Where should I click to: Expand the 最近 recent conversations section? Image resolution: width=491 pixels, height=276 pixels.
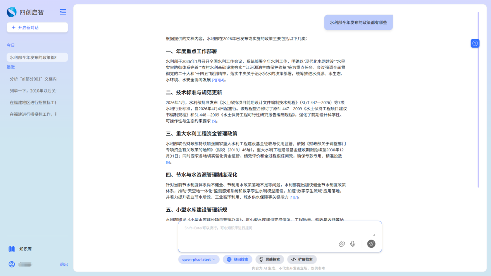click(x=10, y=67)
